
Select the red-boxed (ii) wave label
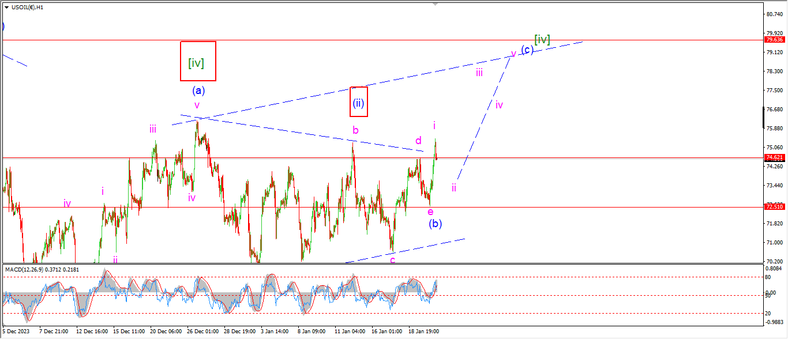coord(358,104)
